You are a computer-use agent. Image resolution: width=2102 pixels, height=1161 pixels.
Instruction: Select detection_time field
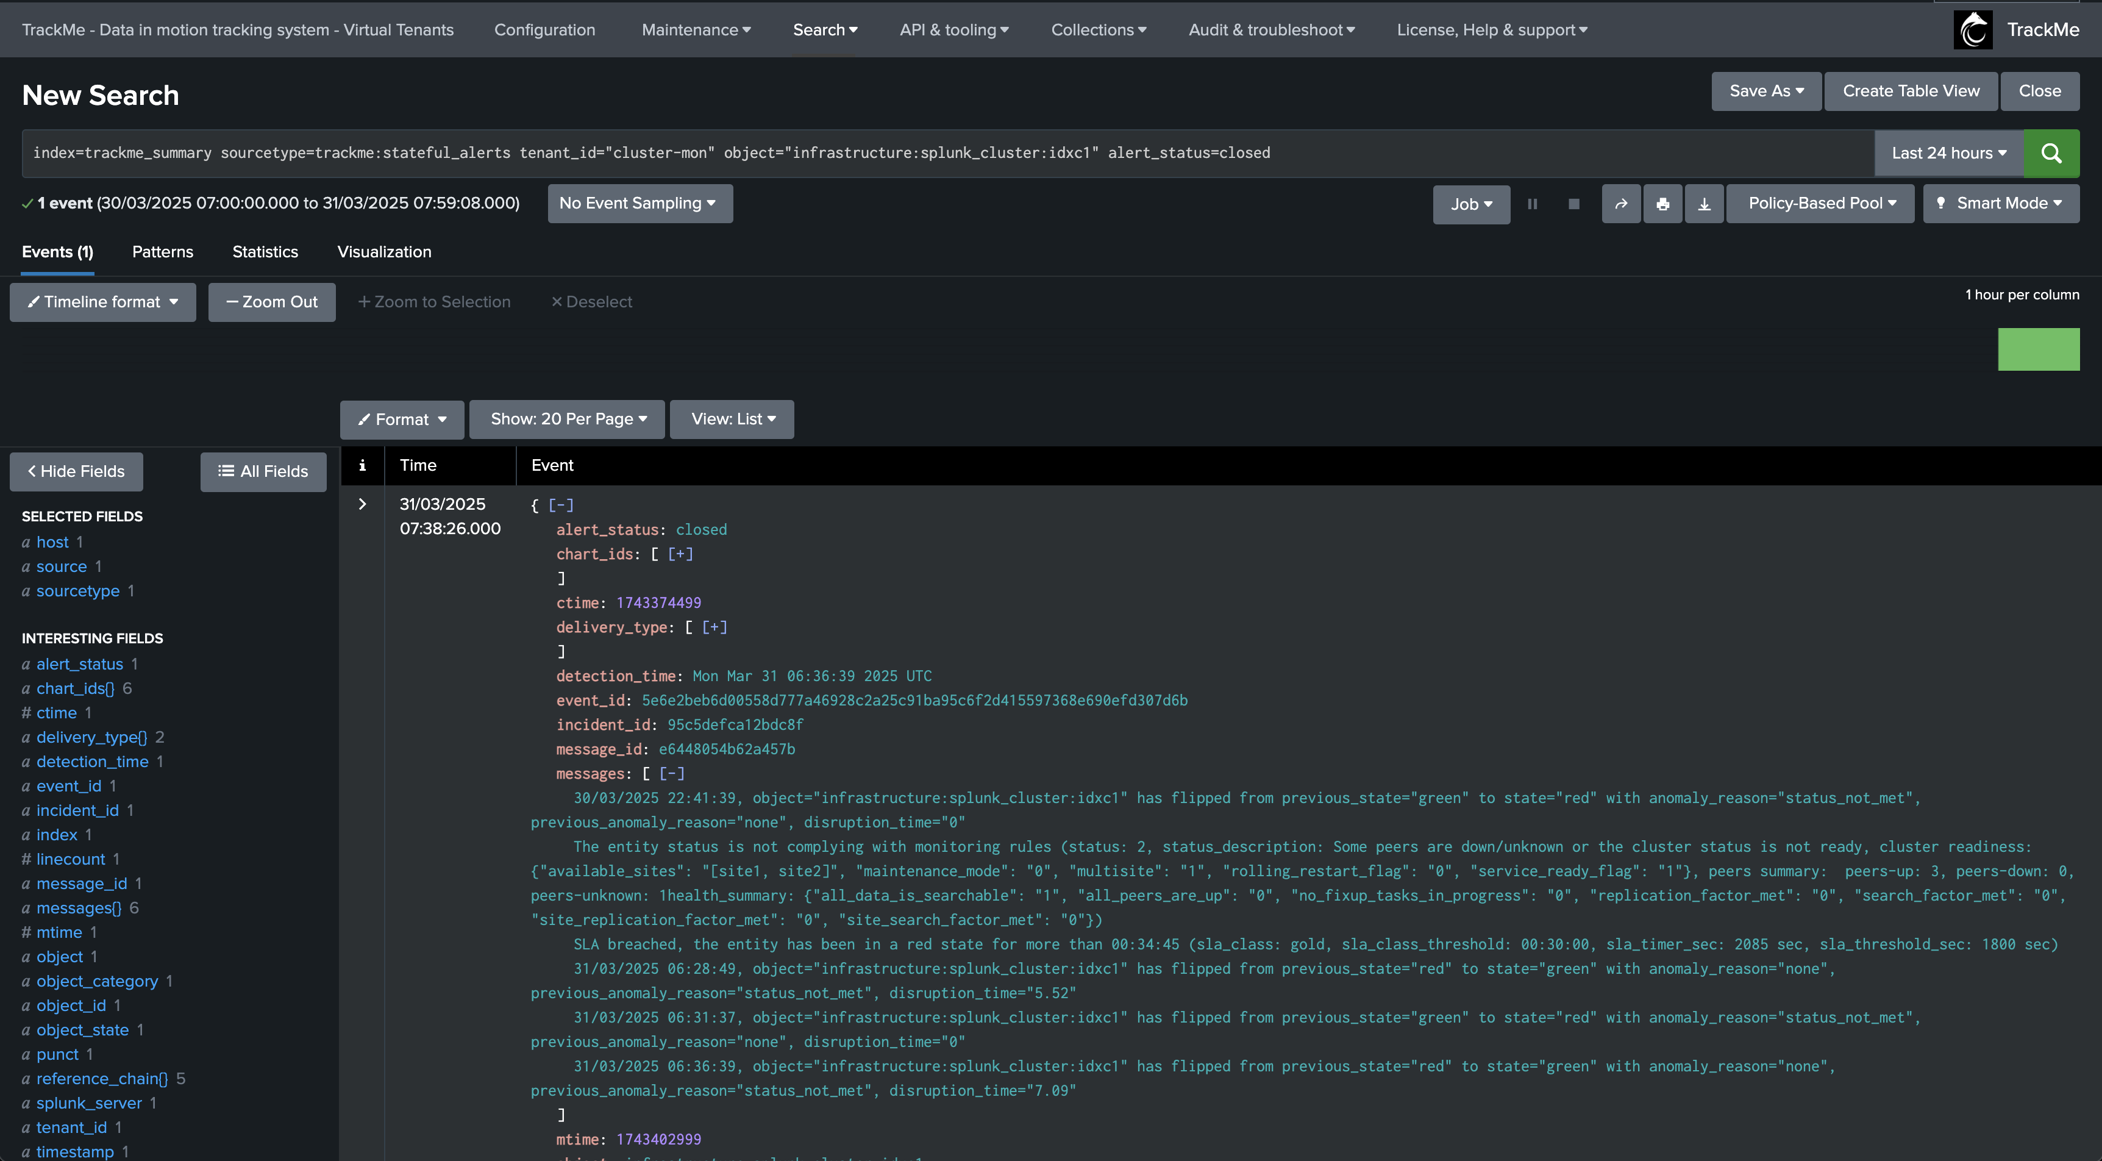[92, 762]
